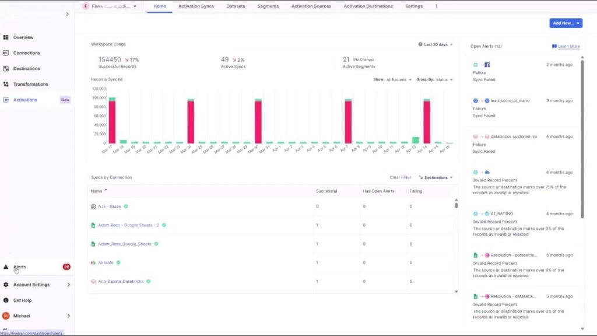Click the Airtable row icon
597x336 pixels.
click(x=93, y=262)
